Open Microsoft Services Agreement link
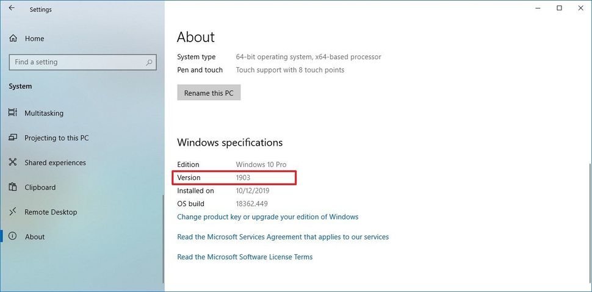592x292 pixels. 283,237
